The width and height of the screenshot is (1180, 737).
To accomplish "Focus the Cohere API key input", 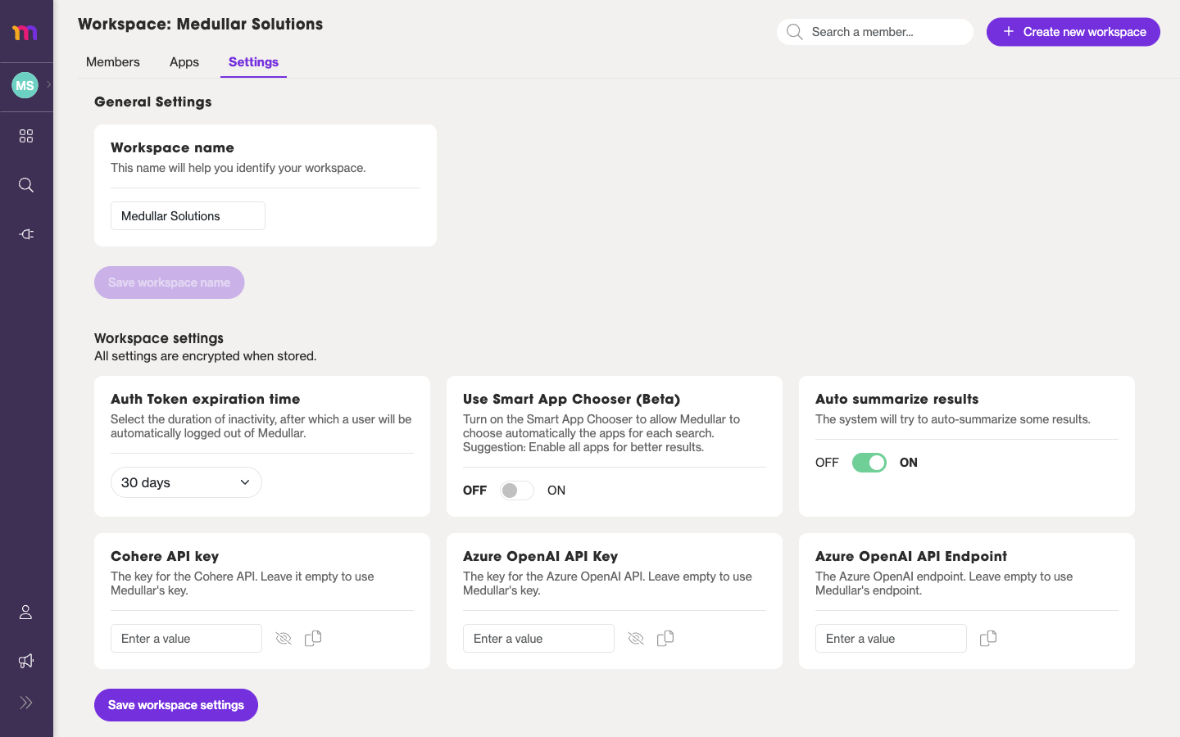I will pyautogui.click(x=186, y=639).
